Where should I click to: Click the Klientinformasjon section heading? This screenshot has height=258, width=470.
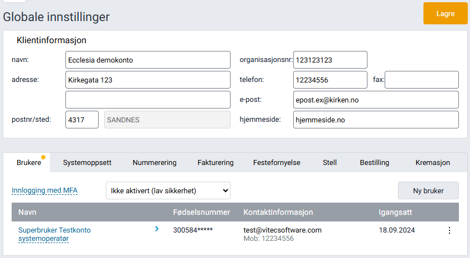[x=52, y=40]
